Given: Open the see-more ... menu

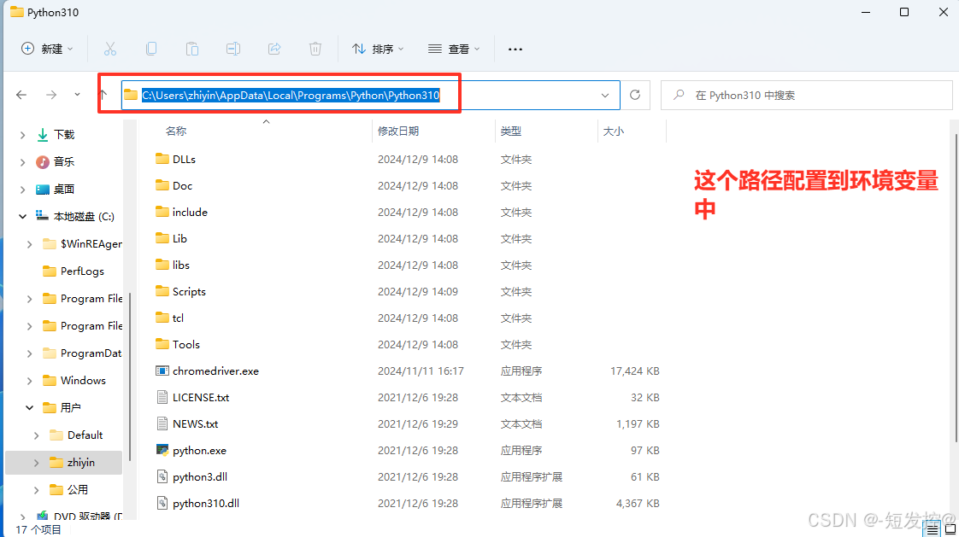Looking at the screenshot, I should coord(515,49).
